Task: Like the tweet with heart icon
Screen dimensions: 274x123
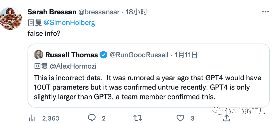Action: pos(180,118)
